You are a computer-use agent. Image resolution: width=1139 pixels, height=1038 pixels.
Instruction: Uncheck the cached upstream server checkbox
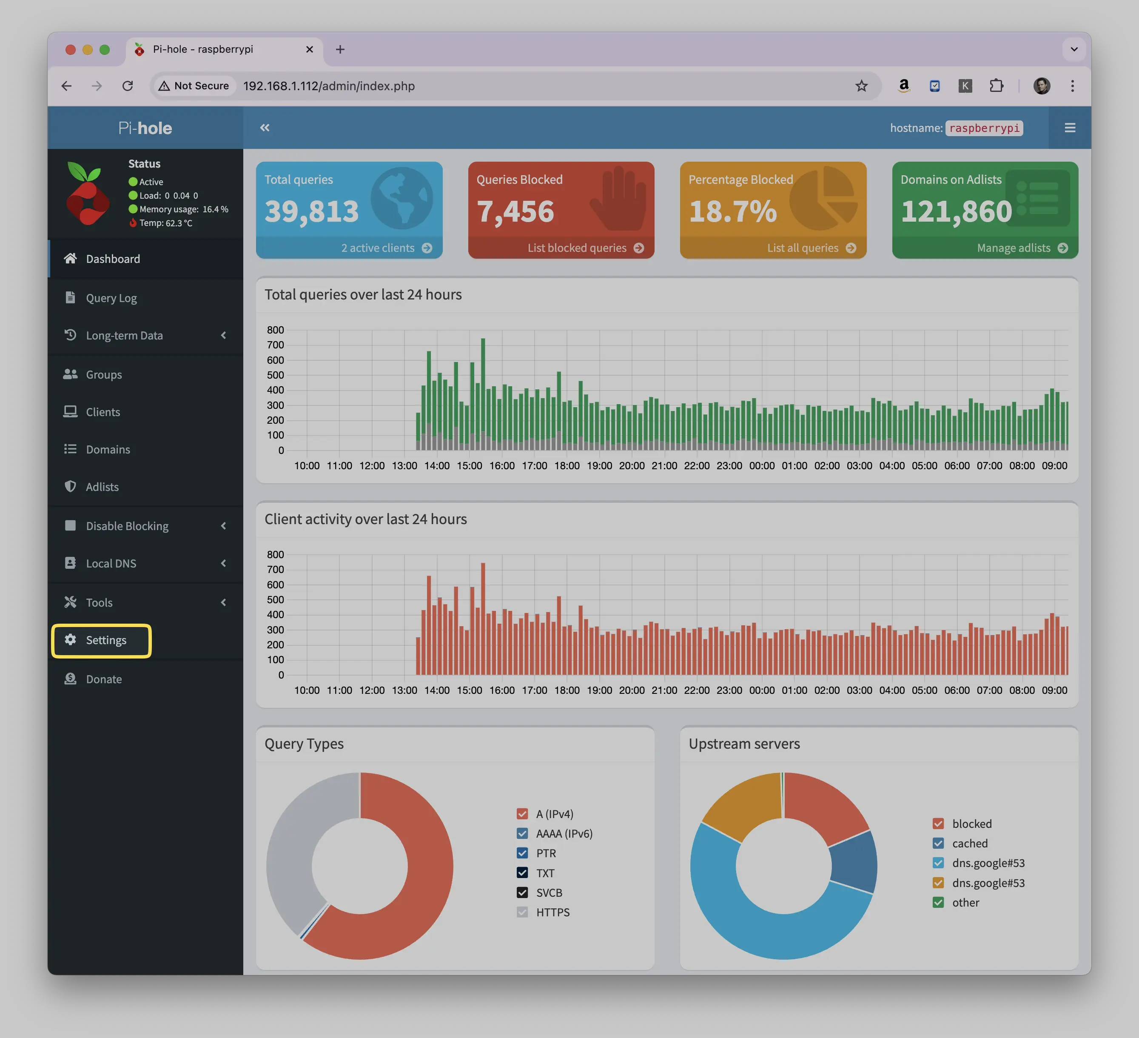(938, 843)
